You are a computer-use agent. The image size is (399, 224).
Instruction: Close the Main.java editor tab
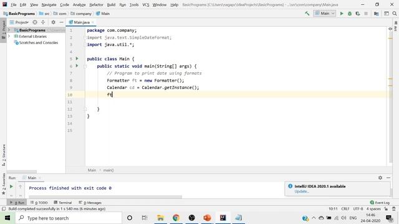pos(93,22)
